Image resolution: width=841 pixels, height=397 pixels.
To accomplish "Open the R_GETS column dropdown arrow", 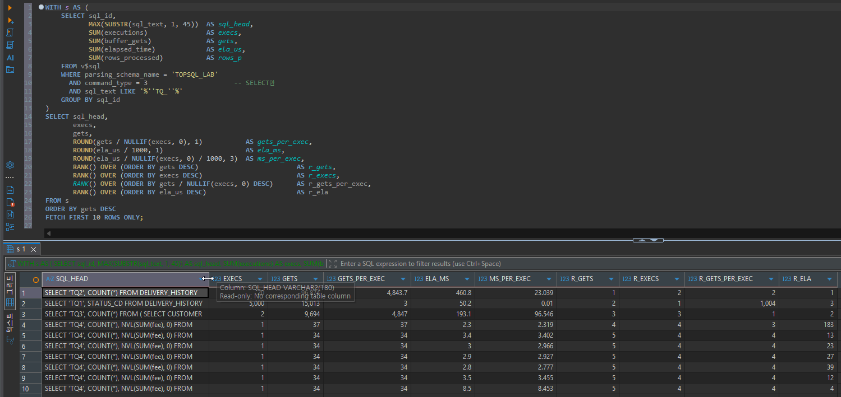I will tap(612, 279).
